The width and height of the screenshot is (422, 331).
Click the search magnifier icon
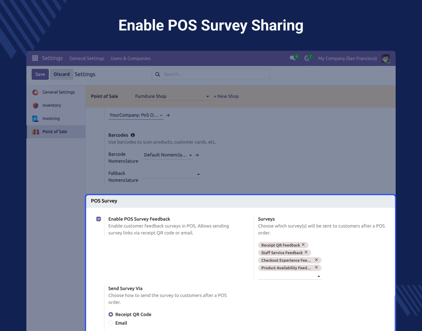[158, 74]
